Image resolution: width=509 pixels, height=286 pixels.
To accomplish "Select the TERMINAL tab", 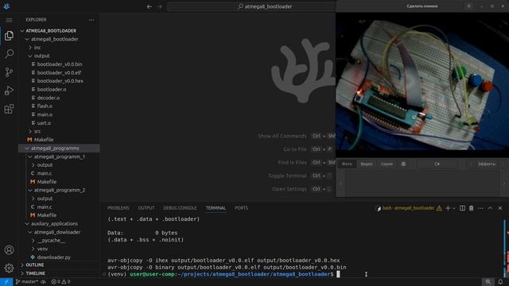I will [x=216, y=208].
